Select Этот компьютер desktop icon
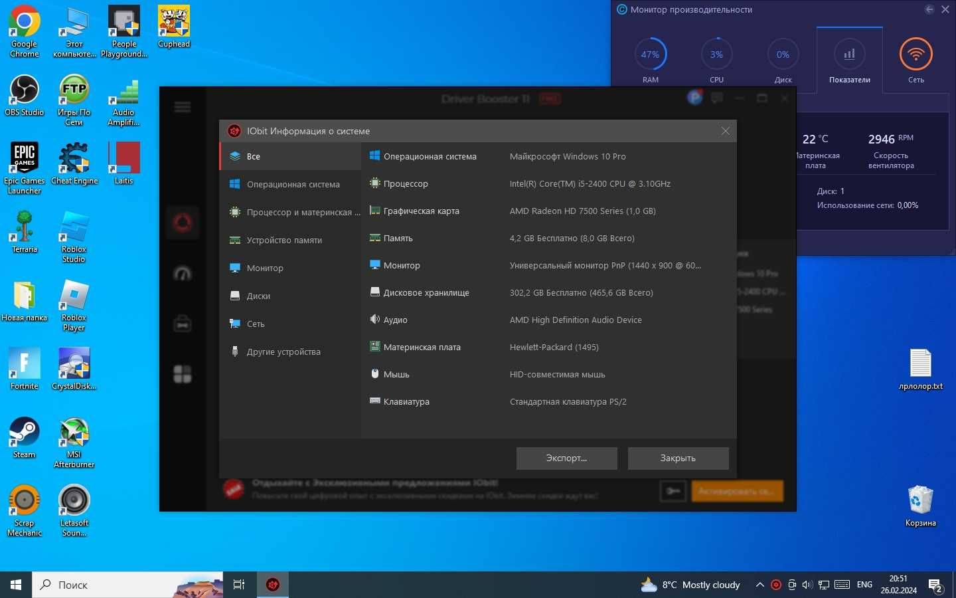 74,31
